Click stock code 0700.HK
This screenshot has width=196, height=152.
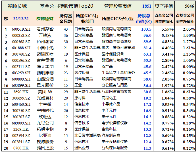pyautogui.click(x=21, y=148)
